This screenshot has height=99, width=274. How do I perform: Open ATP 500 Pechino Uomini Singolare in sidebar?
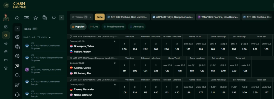pyautogui.click(x=45, y=46)
